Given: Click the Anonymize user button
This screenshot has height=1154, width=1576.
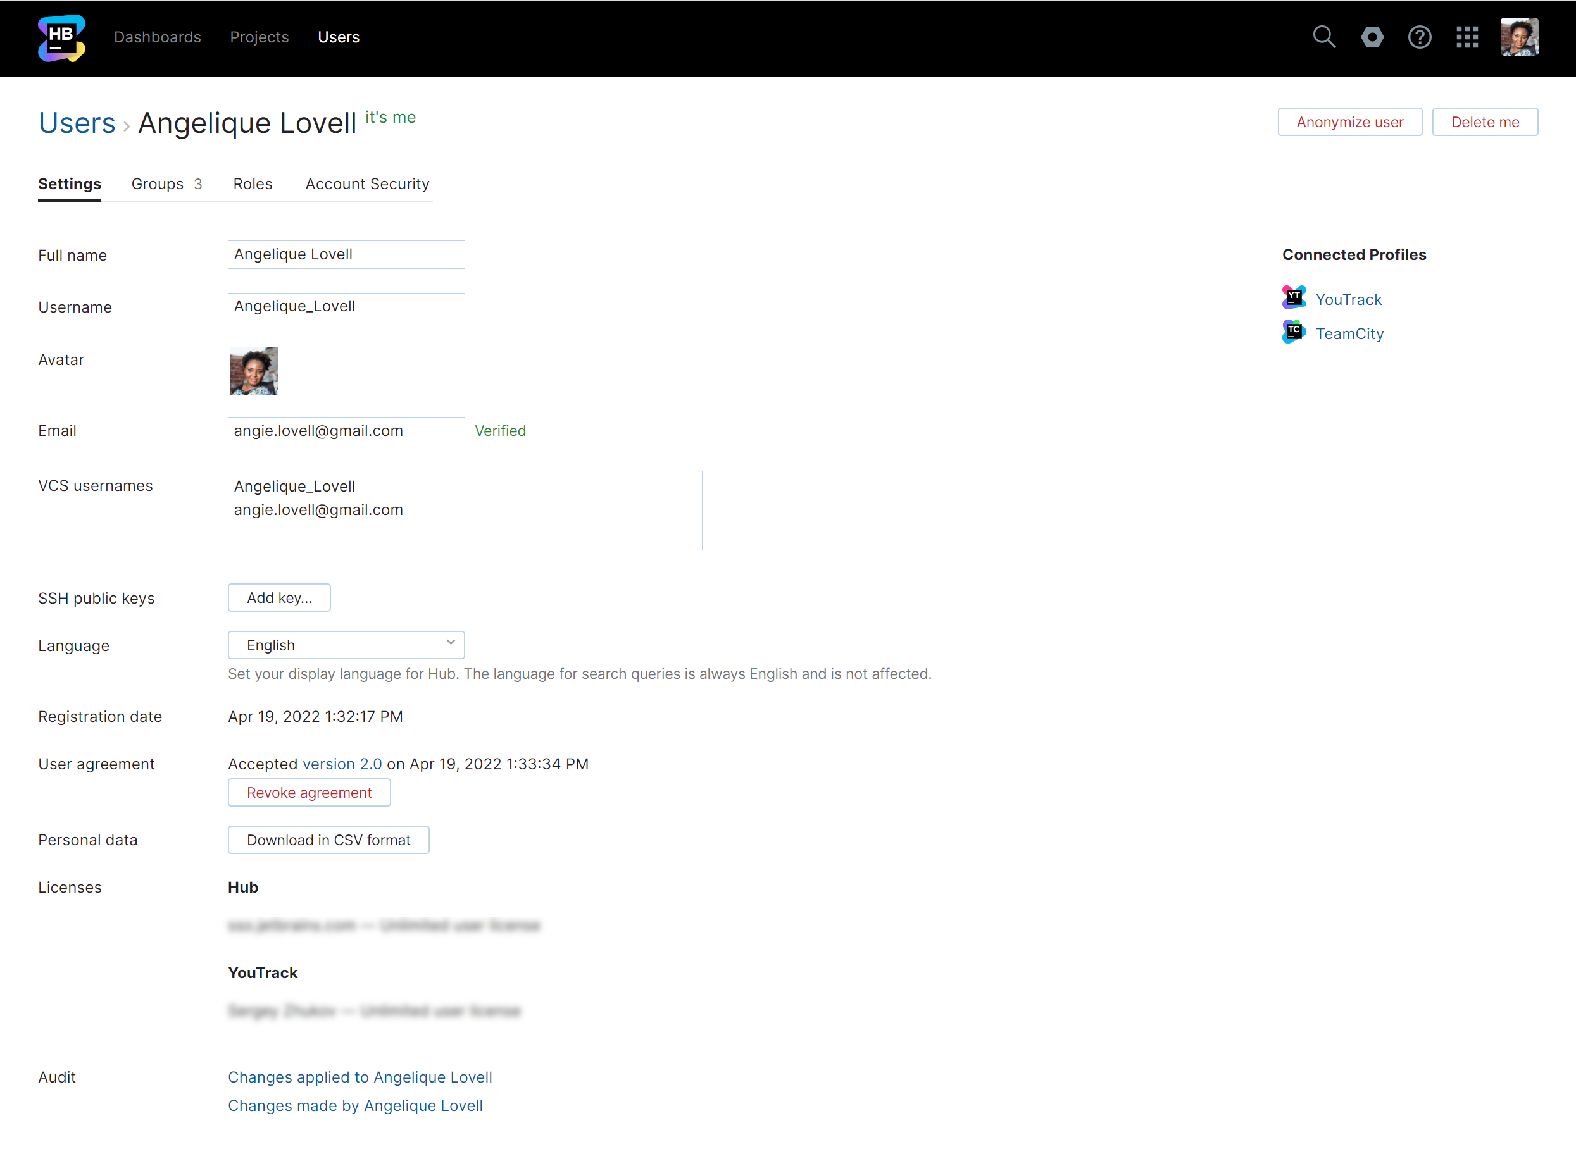Looking at the screenshot, I should (x=1349, y=122).
